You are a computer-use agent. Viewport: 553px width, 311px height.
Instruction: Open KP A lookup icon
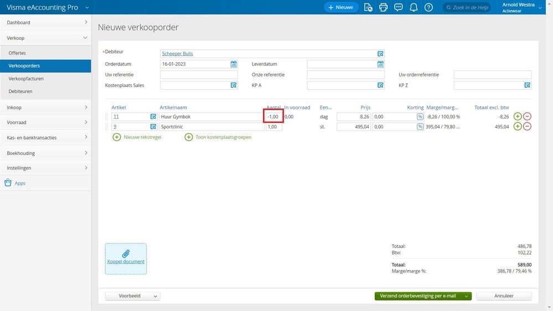[380, 85]
